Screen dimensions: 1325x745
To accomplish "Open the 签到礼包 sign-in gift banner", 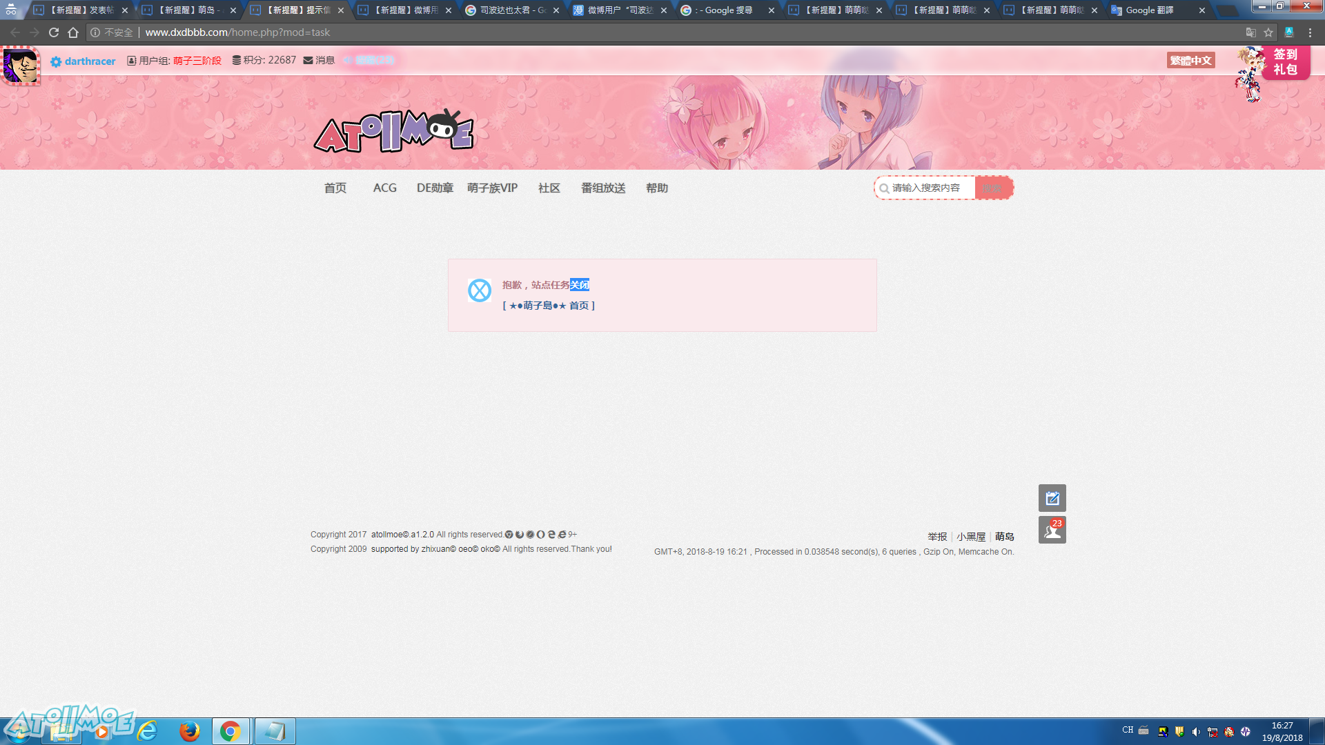I will [1285, 62].
